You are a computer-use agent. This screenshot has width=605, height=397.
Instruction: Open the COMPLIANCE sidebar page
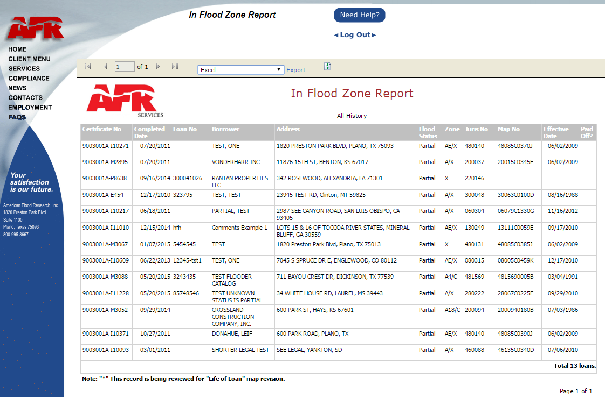[x=29, y=78]
